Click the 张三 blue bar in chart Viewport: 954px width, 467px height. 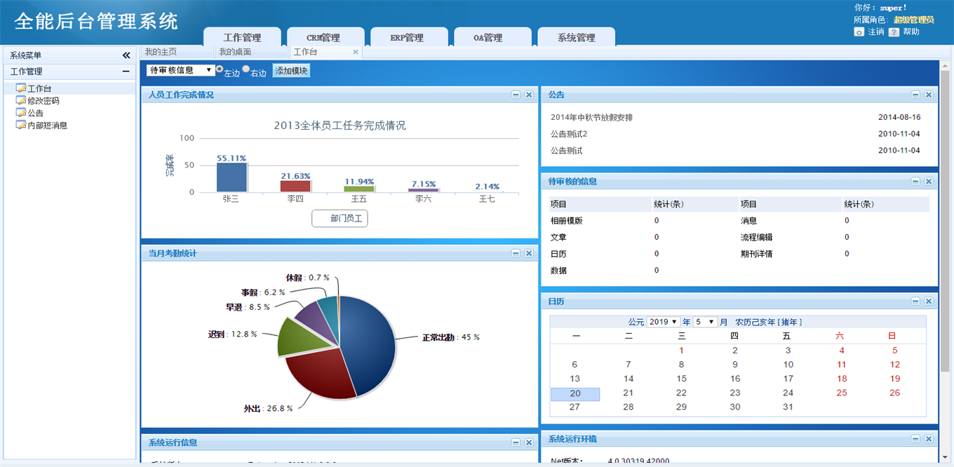coord(231,177)
